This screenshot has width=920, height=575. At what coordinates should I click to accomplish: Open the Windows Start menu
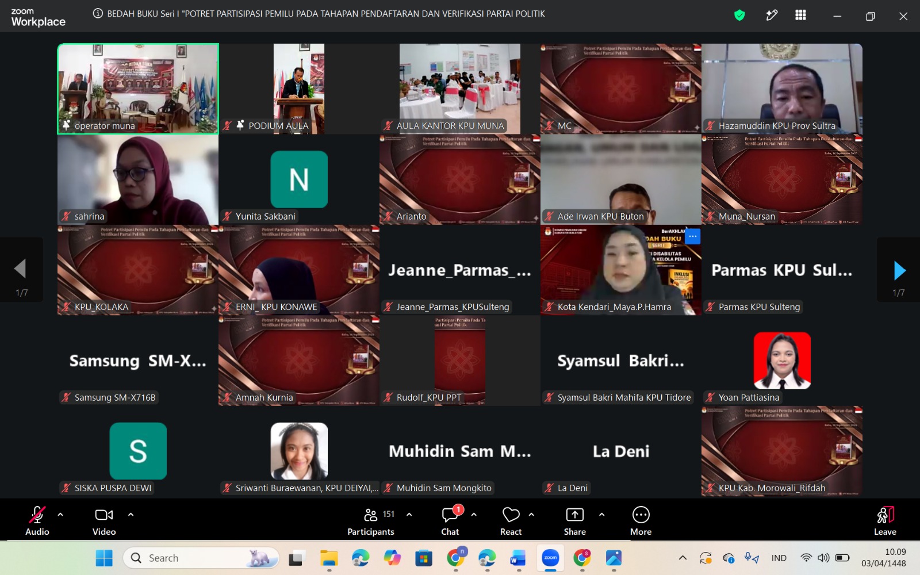104,558
